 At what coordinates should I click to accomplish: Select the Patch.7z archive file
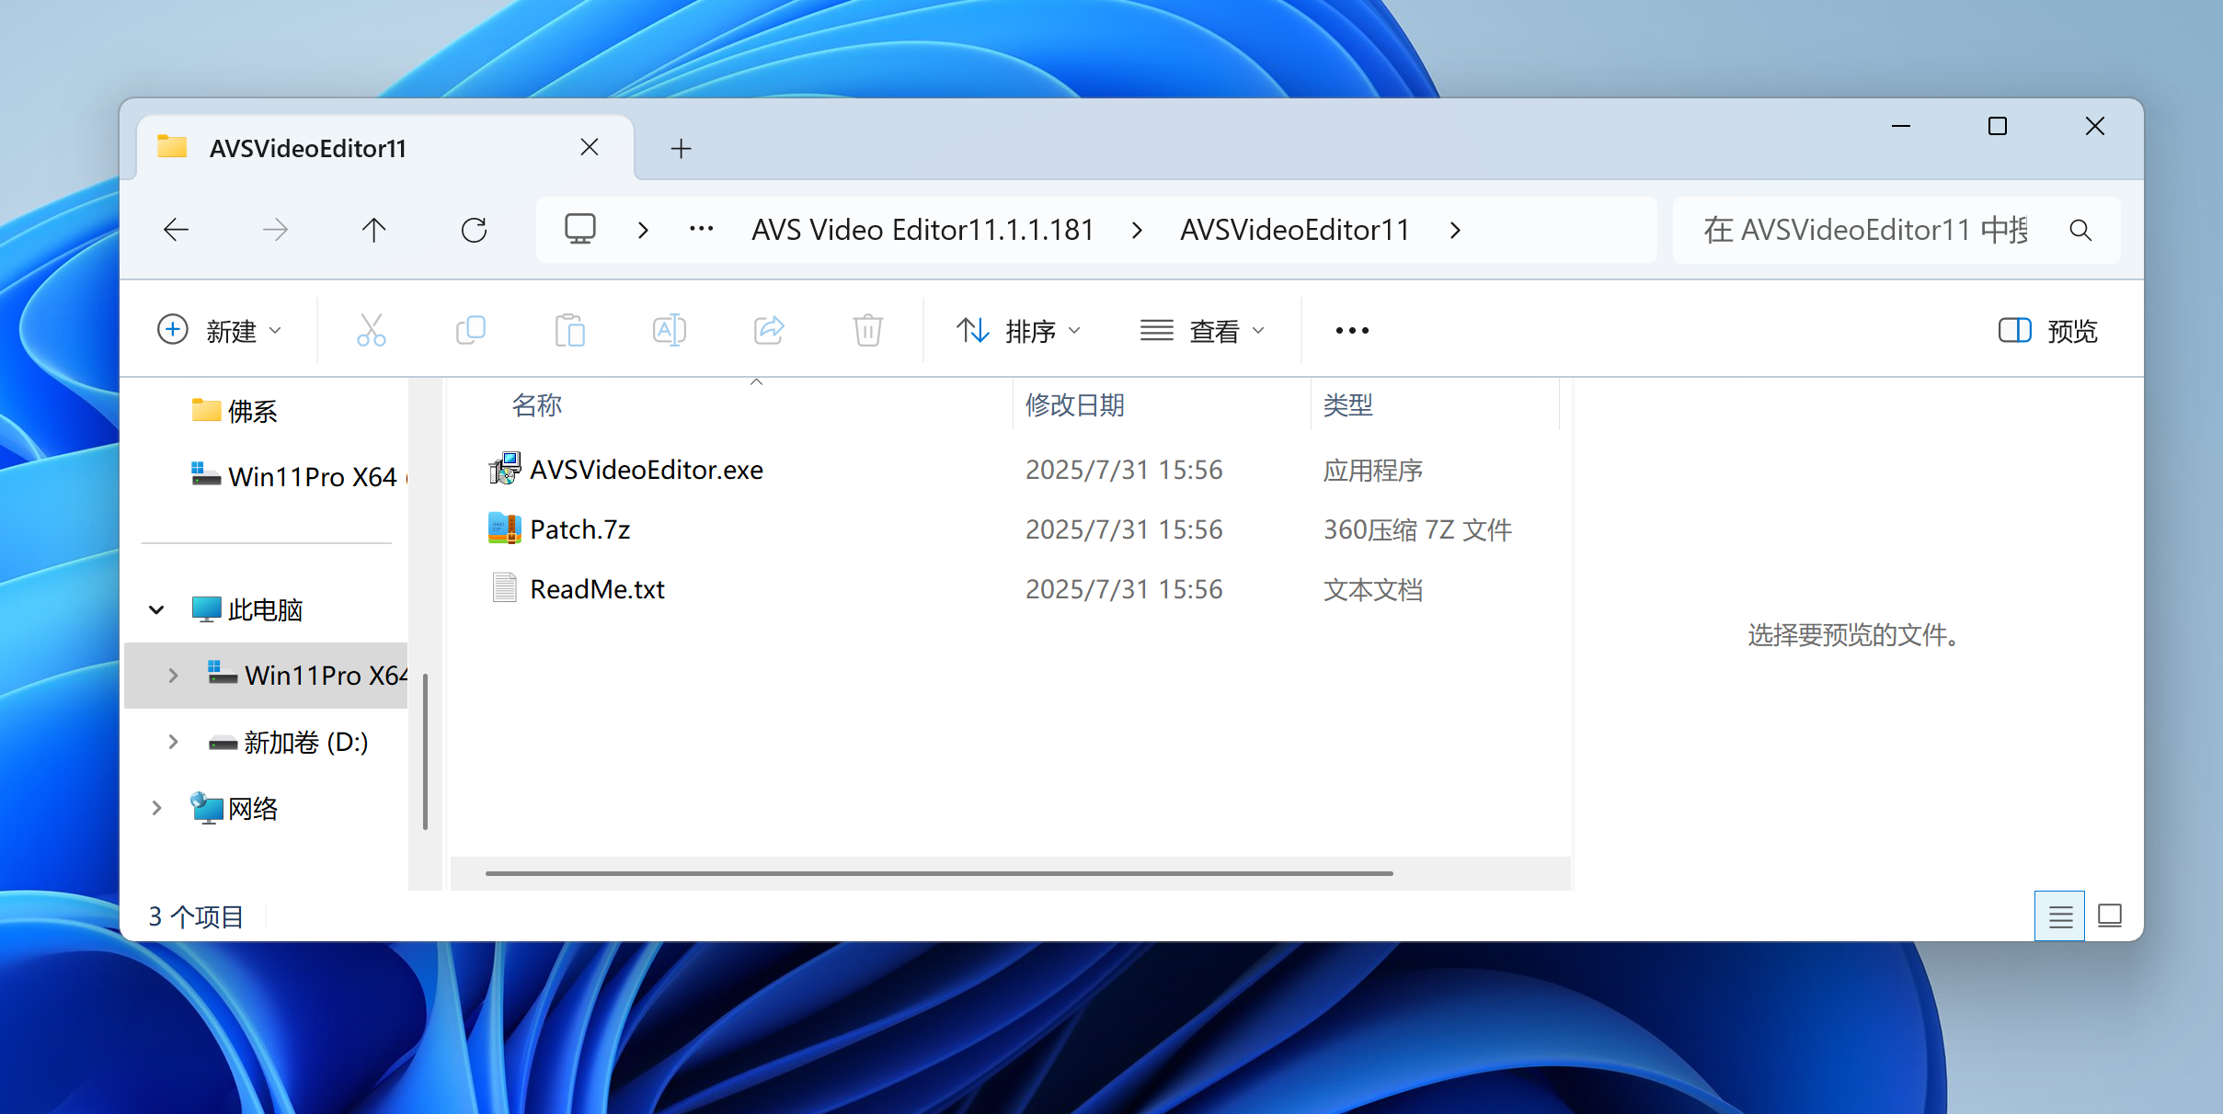580,529
